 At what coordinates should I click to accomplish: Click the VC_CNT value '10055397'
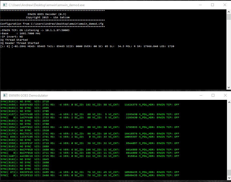coord(131,137)
